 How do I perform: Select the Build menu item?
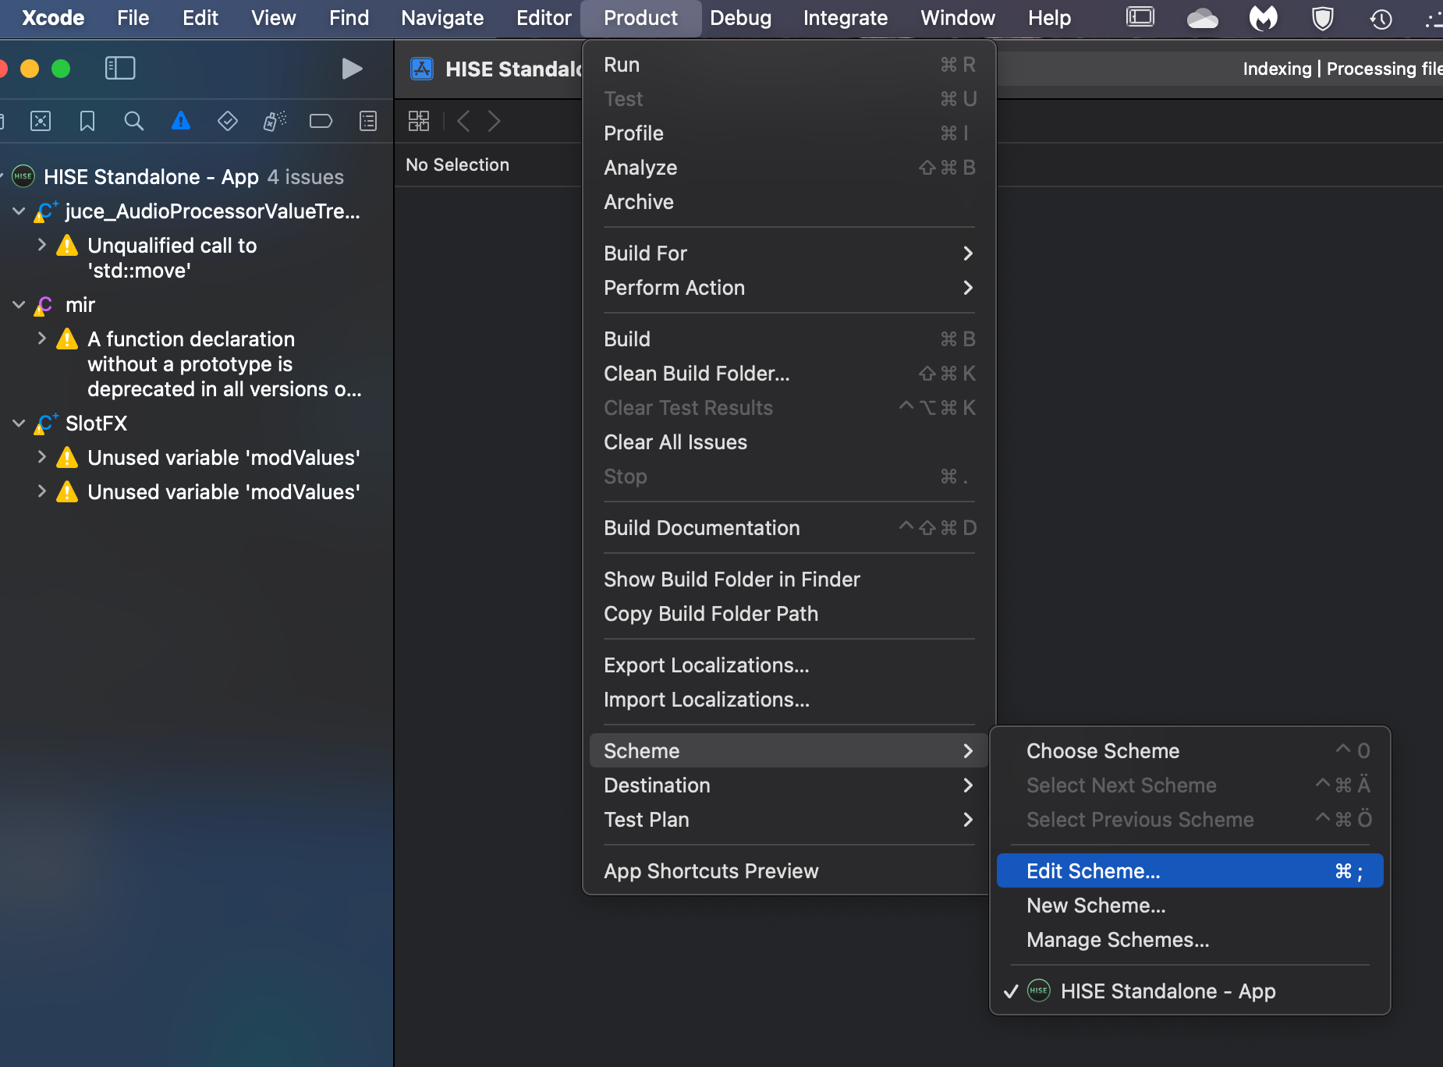click(x=789, y=339)
